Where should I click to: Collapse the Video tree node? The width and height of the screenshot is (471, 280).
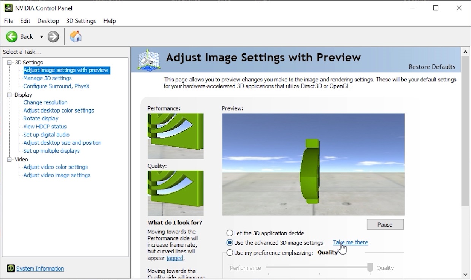click(10, 160)
